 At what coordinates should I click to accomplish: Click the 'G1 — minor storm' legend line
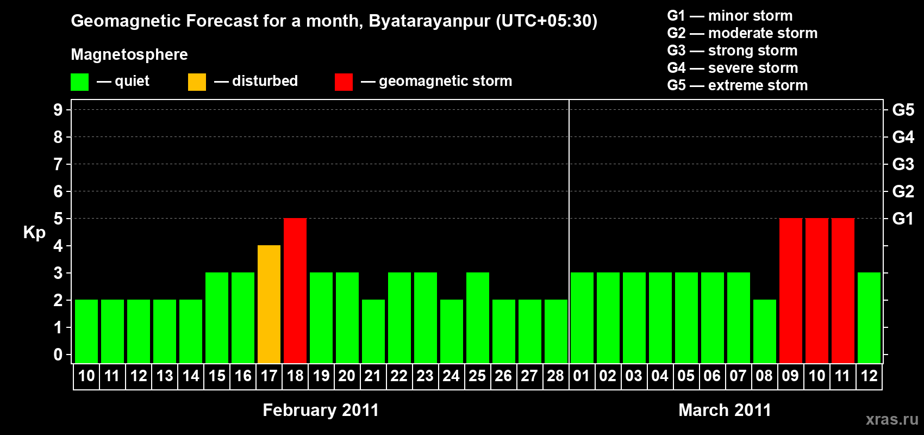coord(730,16)
